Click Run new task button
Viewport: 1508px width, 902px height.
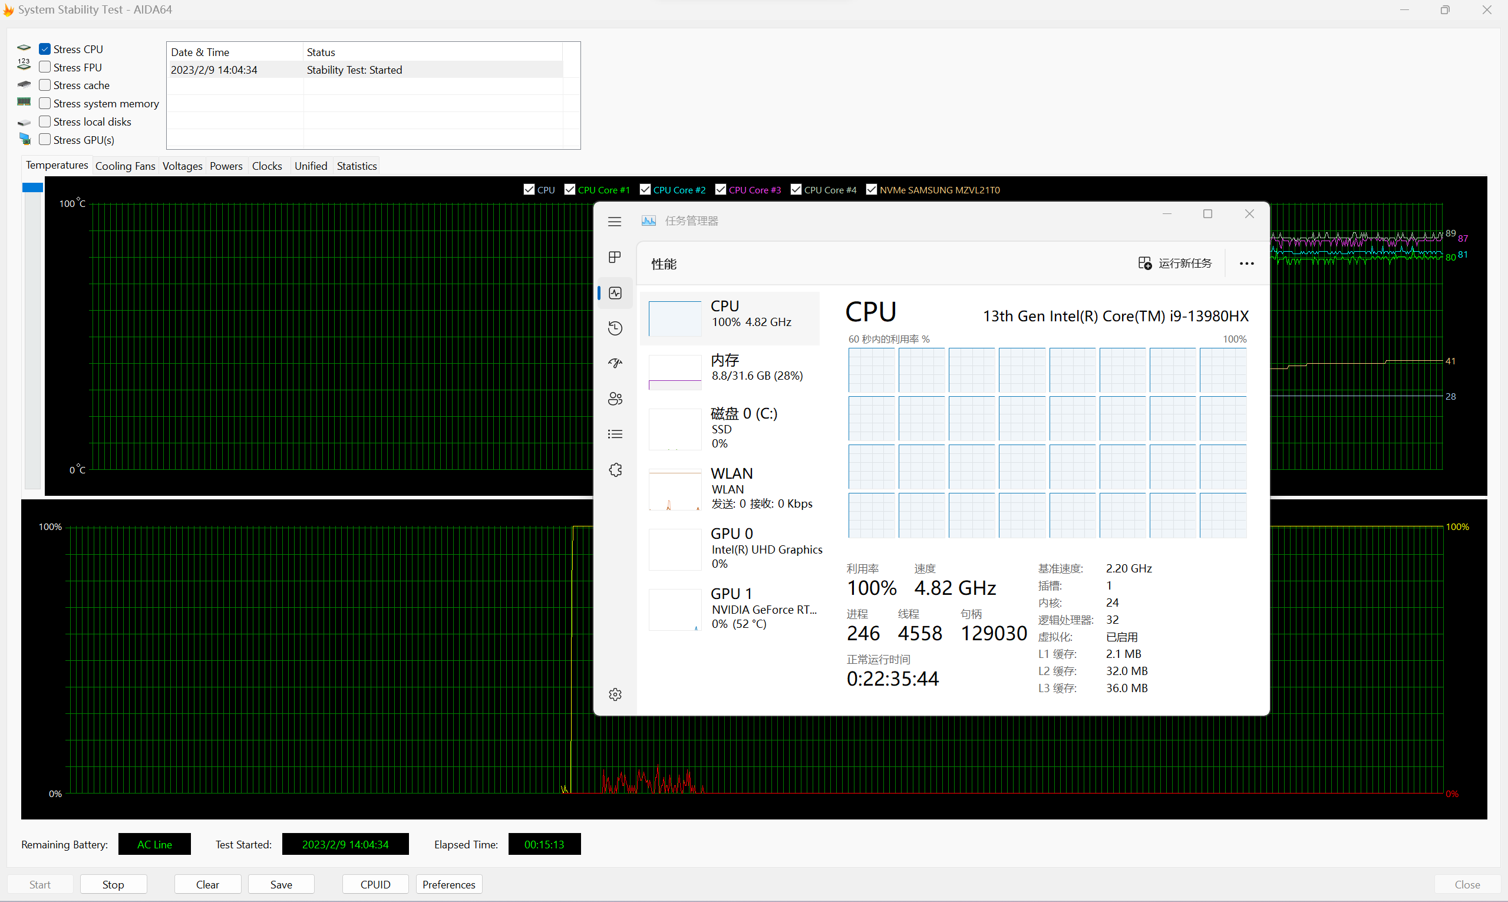pyautogui.click(x=1174, y=263)
